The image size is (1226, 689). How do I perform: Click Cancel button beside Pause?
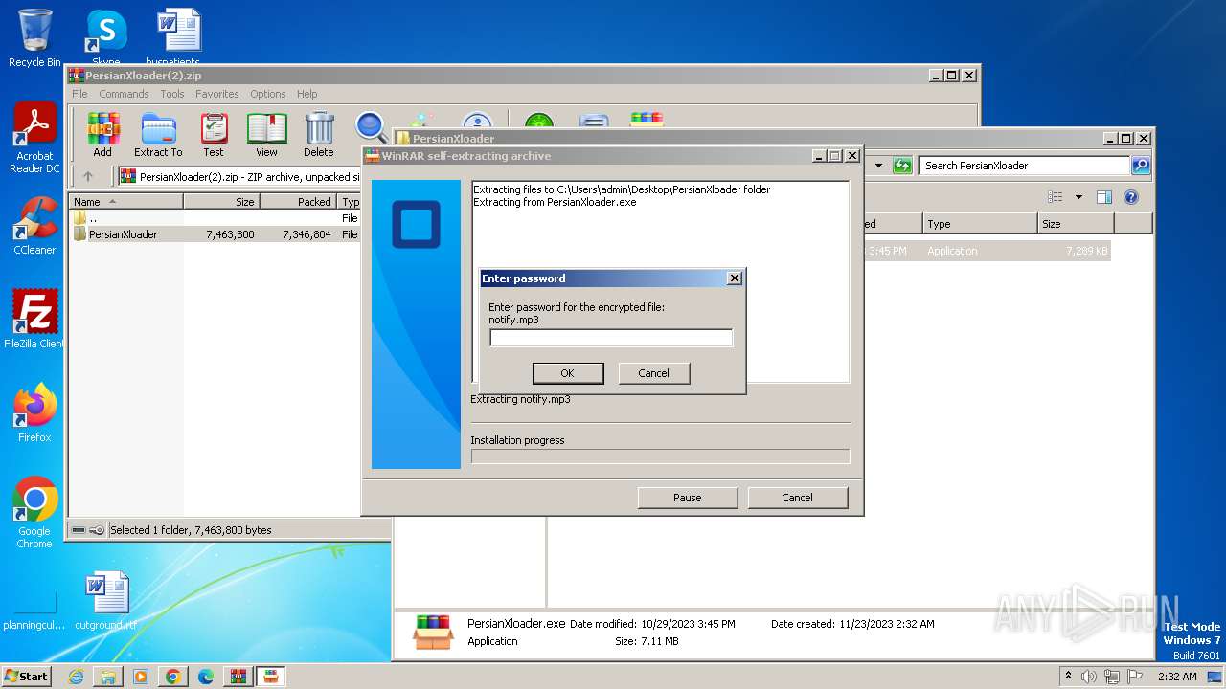pyautogui.click(x=798, y=498)
